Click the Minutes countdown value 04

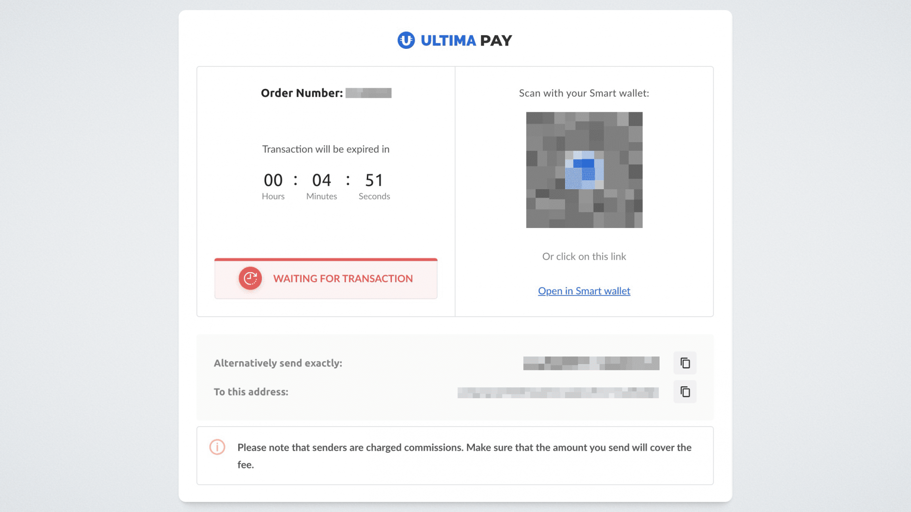pyautogui.click(x=321, y=180)
